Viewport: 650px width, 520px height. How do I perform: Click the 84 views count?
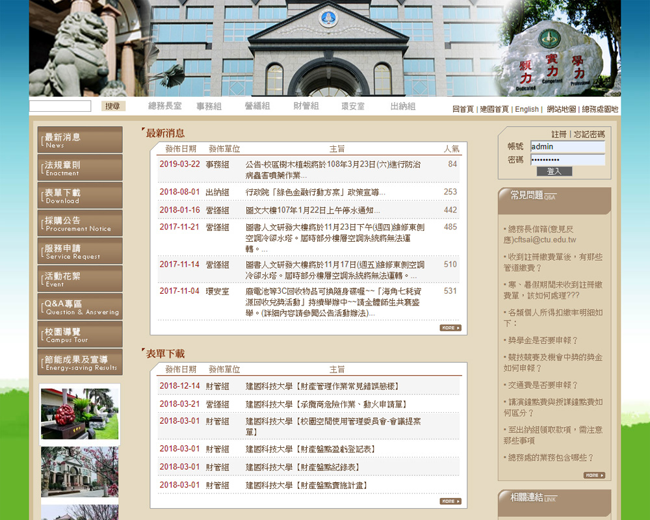(452, 164)
